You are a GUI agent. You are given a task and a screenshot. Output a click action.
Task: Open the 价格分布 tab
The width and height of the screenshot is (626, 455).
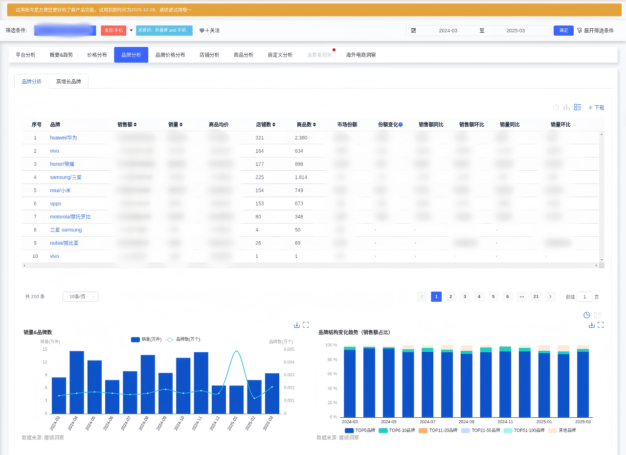pos(97,55)
